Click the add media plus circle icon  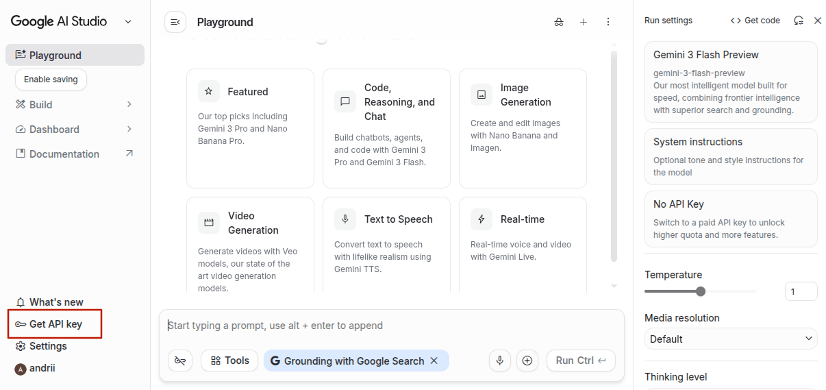pyautogui.click(x=527, y=361)
